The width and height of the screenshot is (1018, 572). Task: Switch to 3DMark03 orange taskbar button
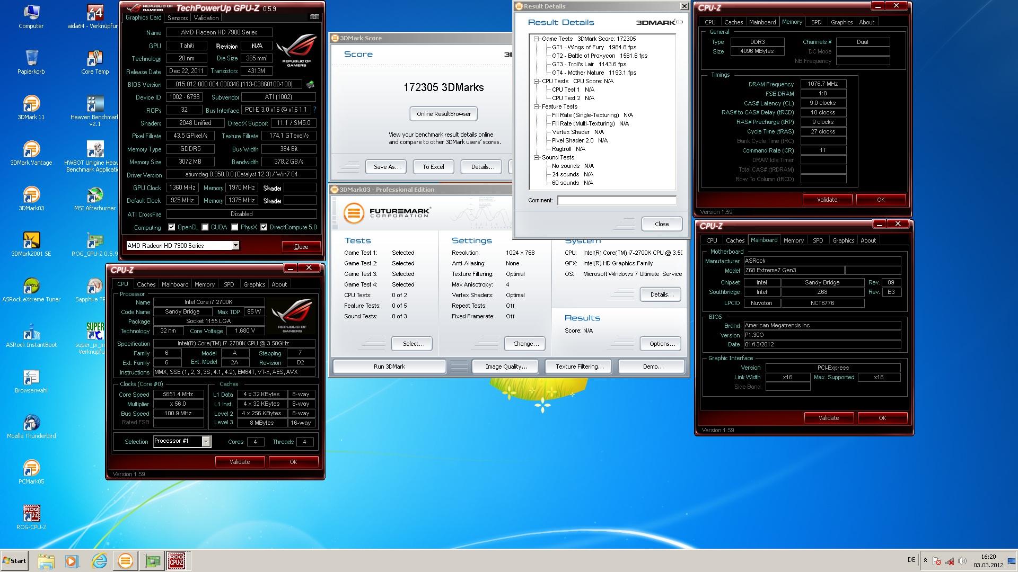126,561
